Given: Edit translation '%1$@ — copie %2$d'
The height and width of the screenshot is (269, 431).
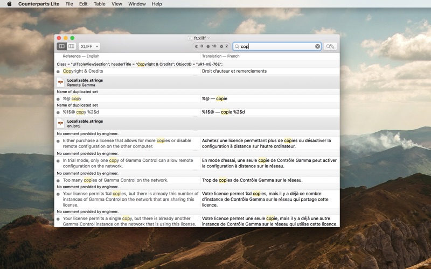Looking at the screenshot, I should (224, 112).
